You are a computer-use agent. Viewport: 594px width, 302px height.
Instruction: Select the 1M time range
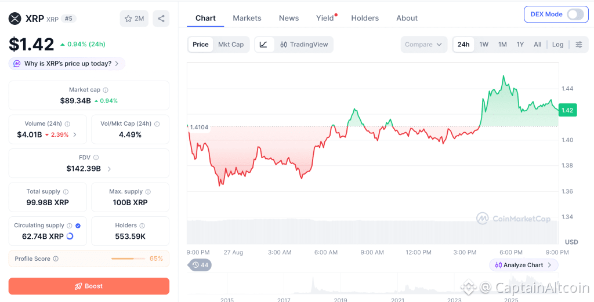(502, 44)
